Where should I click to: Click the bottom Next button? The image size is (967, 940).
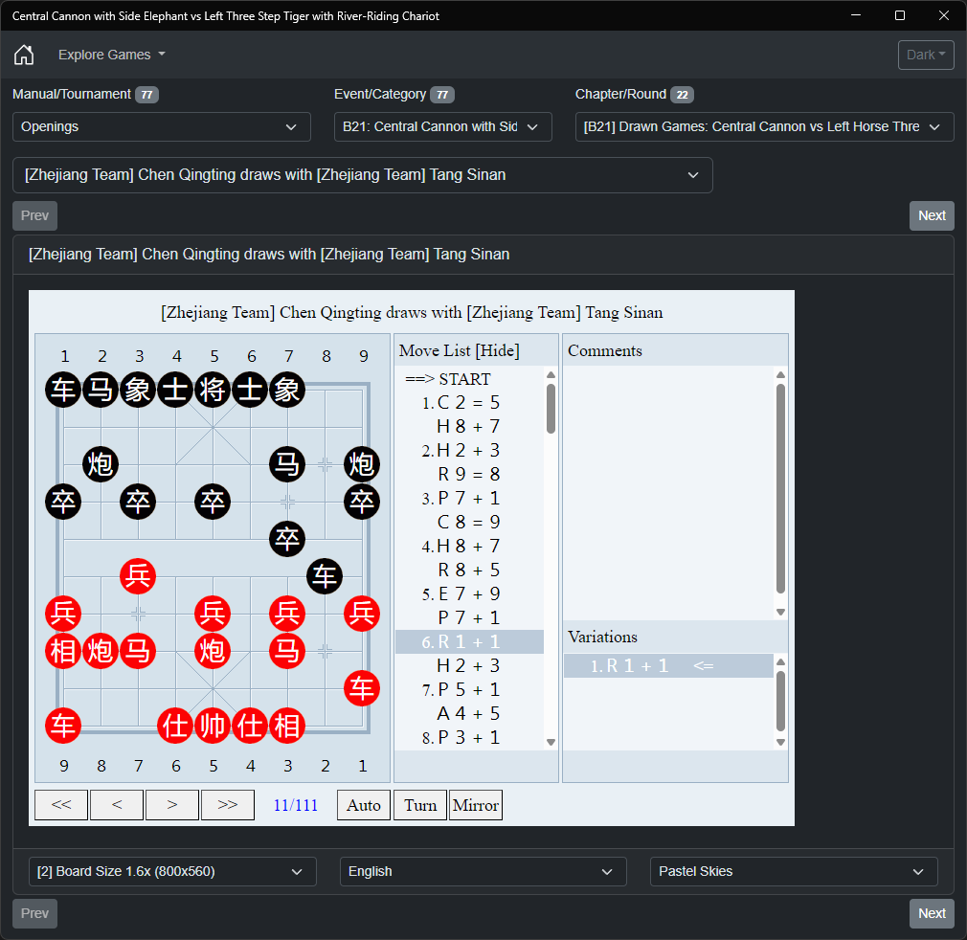click(x=932, y=913)
